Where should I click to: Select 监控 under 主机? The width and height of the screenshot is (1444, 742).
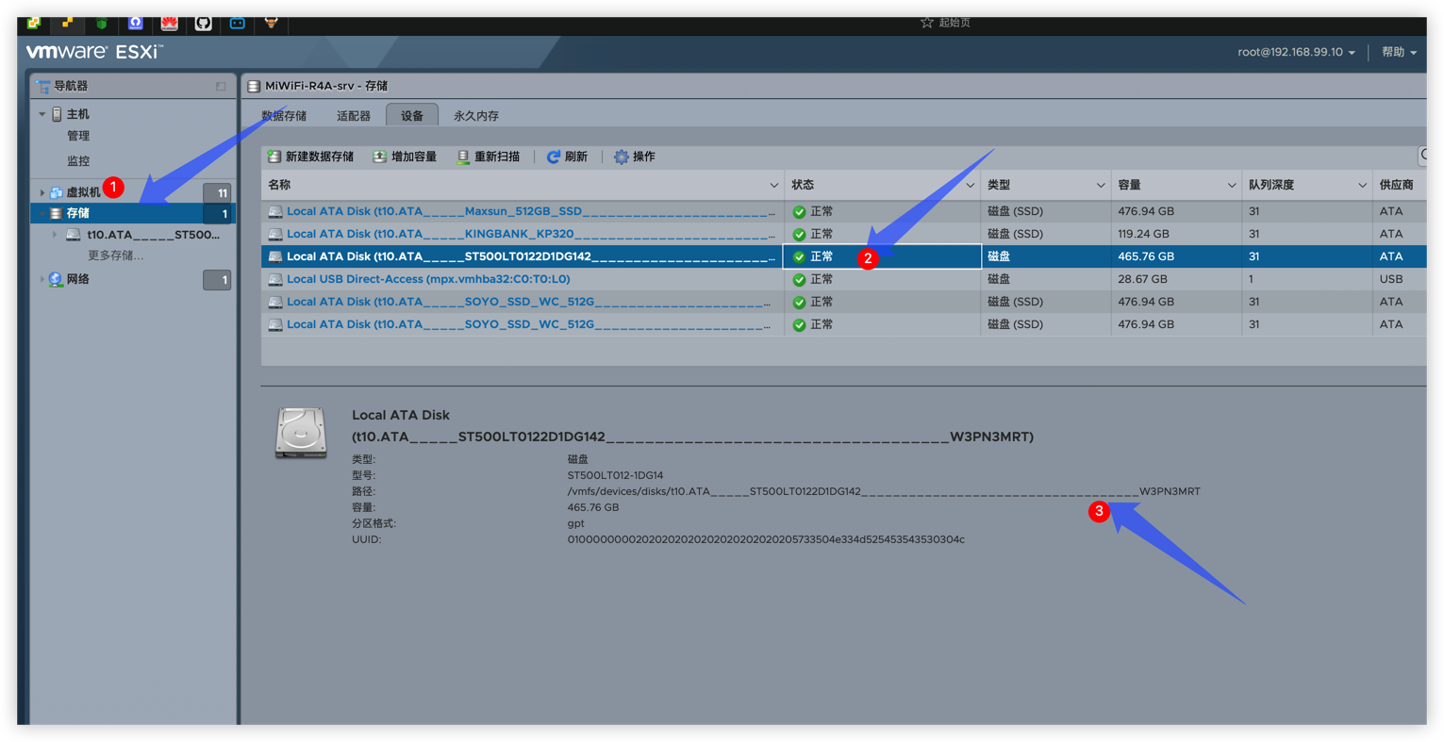coord(78,161)
